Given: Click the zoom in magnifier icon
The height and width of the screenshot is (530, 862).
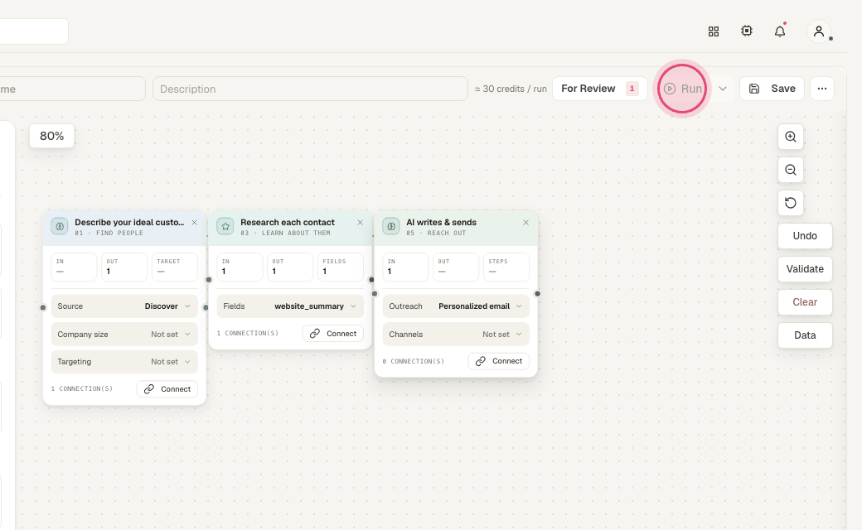Looking at the screenshot, I should 791,137.
